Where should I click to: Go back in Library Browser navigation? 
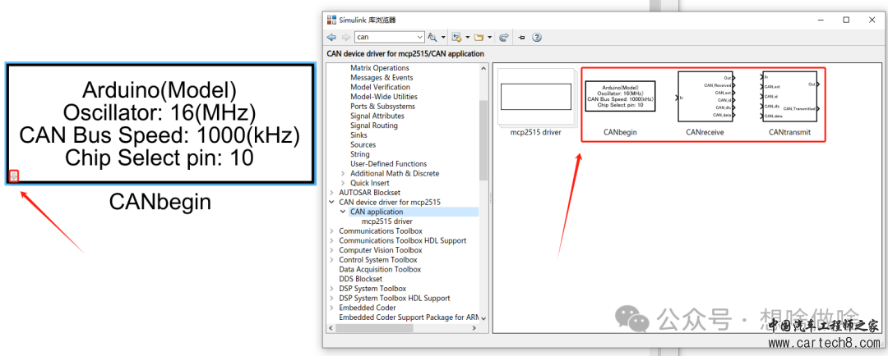(332, 37)
